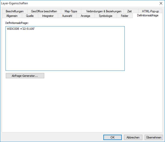Click inside the Definitionsabfrage text box
The image size is (165, 142).
pos(65,50)
